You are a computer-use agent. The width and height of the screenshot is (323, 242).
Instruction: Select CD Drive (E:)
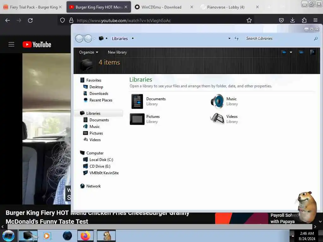tap(97, 166)
